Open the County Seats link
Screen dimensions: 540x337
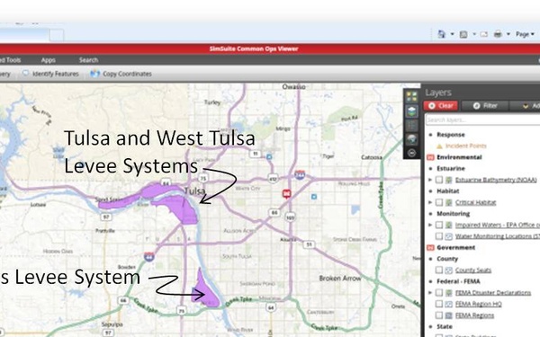(x=473, y=270)
